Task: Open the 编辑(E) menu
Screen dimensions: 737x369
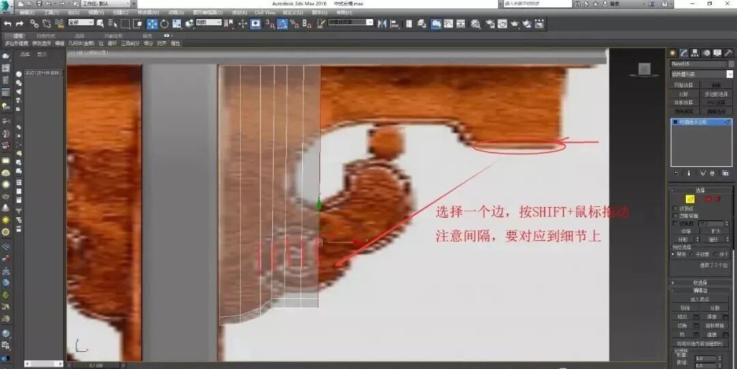Action: click(27, 13)
